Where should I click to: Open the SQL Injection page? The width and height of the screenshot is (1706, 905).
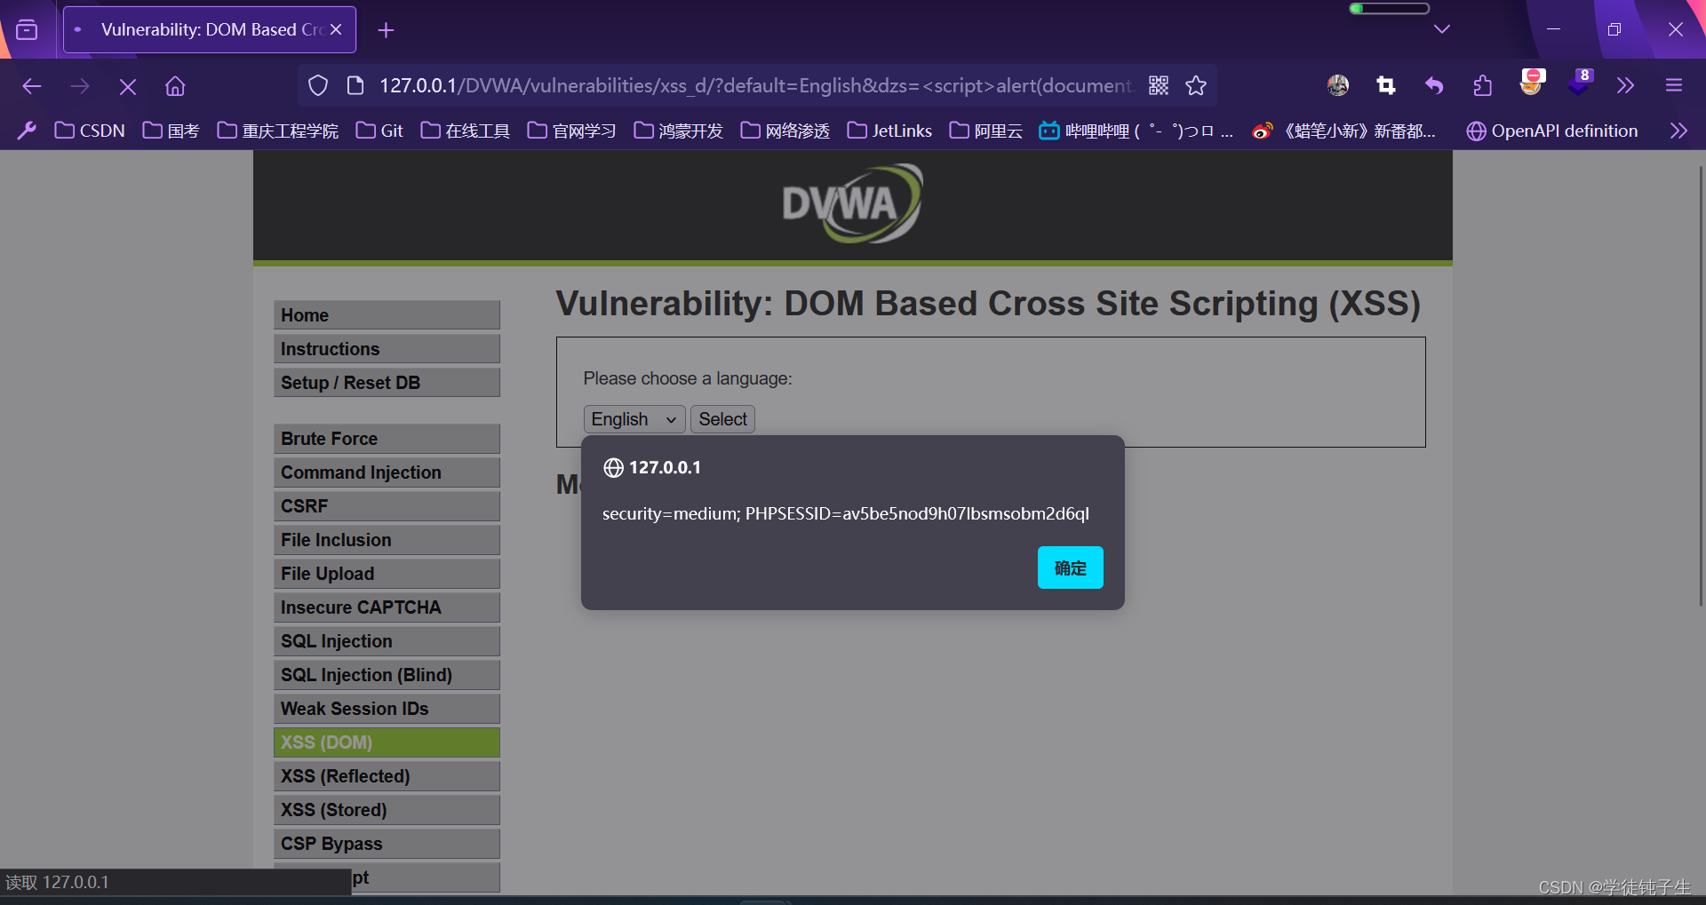pos(387,641)
